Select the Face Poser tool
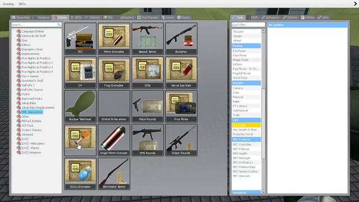 point(246,56)
